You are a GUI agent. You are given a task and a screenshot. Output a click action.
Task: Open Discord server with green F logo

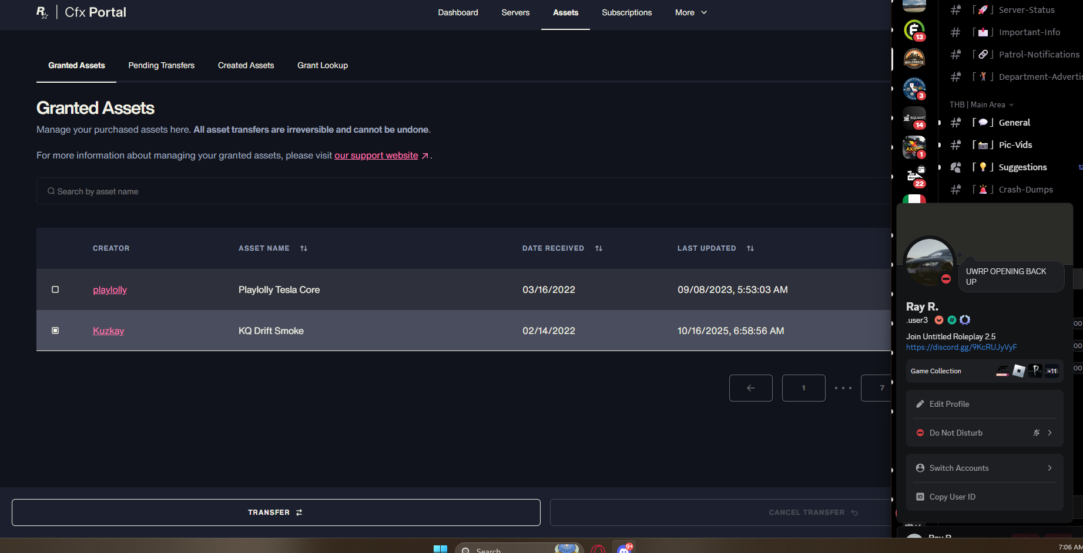[x=914, y=29]
